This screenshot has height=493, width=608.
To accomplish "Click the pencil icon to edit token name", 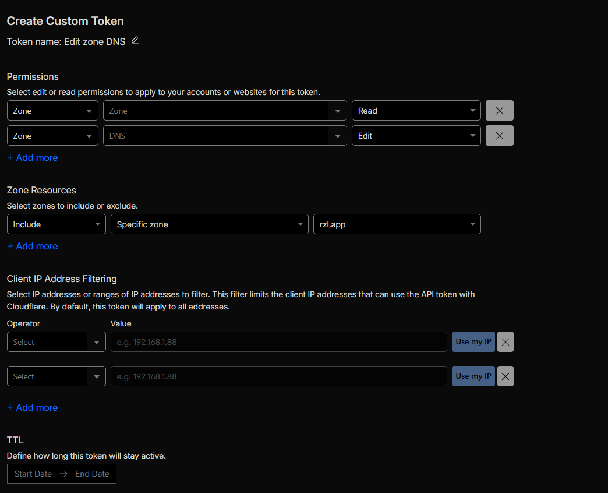I will (x=135, y=41).
